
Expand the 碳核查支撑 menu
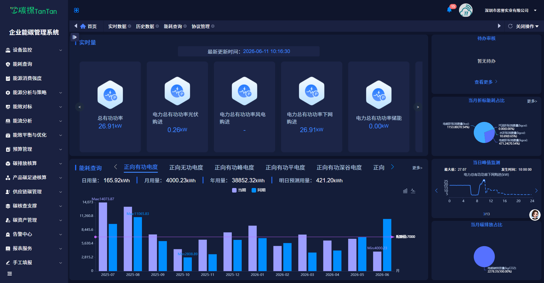click(x=61, y=206)
